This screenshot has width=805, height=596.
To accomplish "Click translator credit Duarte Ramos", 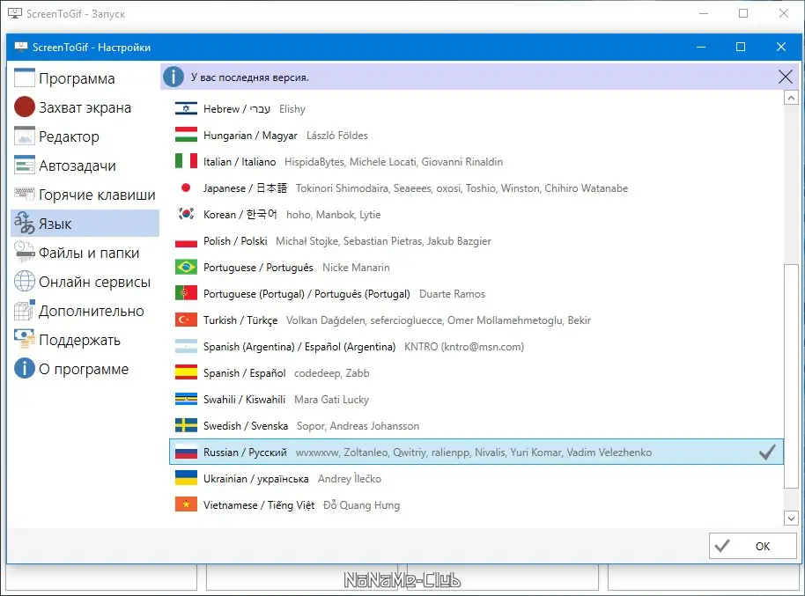I will pyautogui.click(x=453, y=294).
